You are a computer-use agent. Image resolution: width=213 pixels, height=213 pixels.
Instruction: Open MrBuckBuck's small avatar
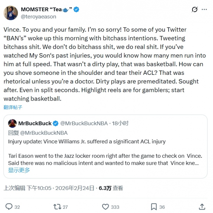click(12, 123)
